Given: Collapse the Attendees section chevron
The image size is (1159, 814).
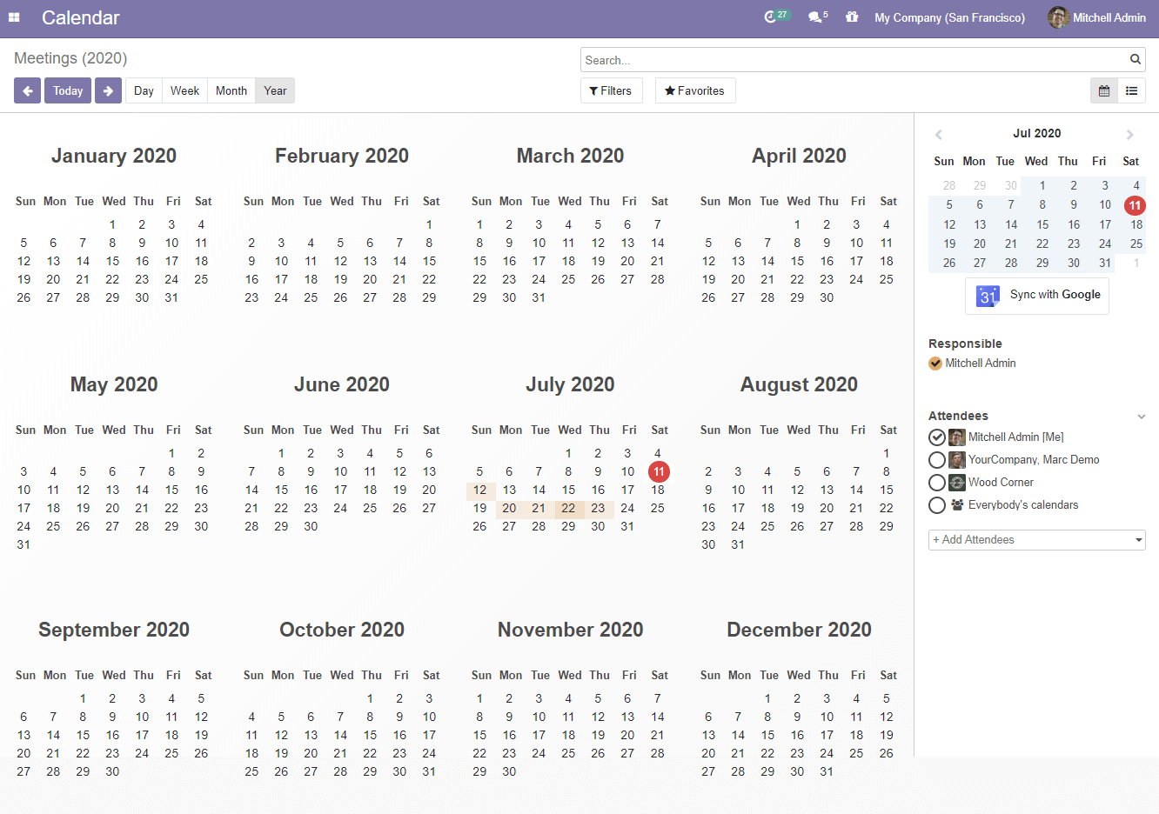Looking at the screenshot, I should (1141, 417).
